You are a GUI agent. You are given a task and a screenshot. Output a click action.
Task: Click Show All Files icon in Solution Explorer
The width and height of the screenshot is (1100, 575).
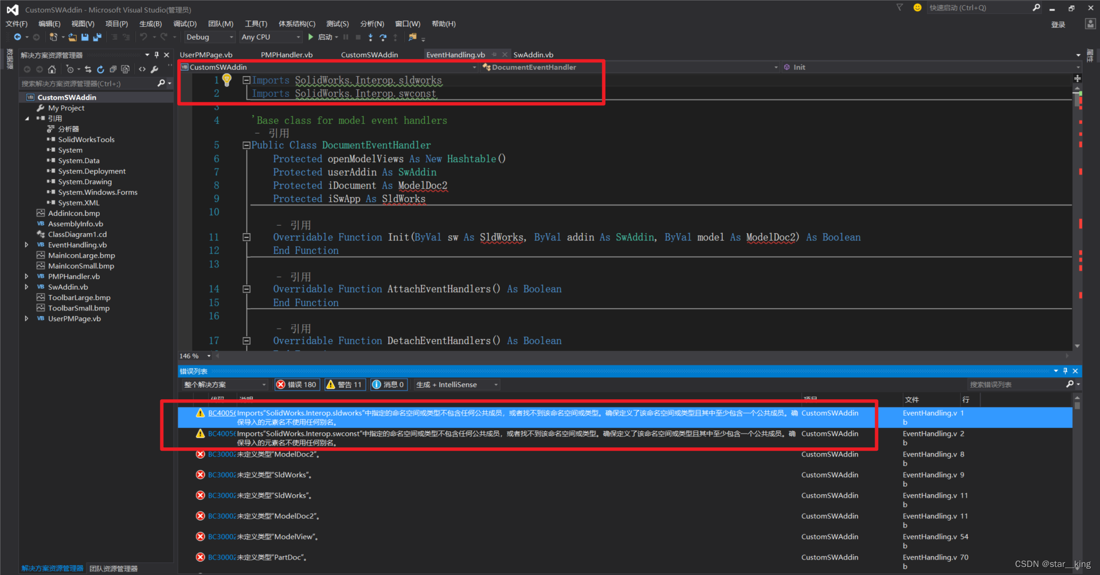[126, 69]
